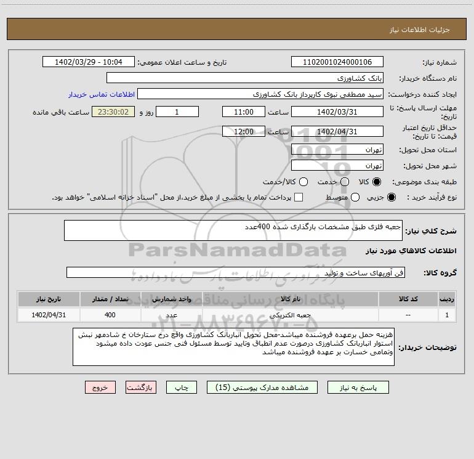Open the اطلاعات تماس خریدار link

point(102,94)
